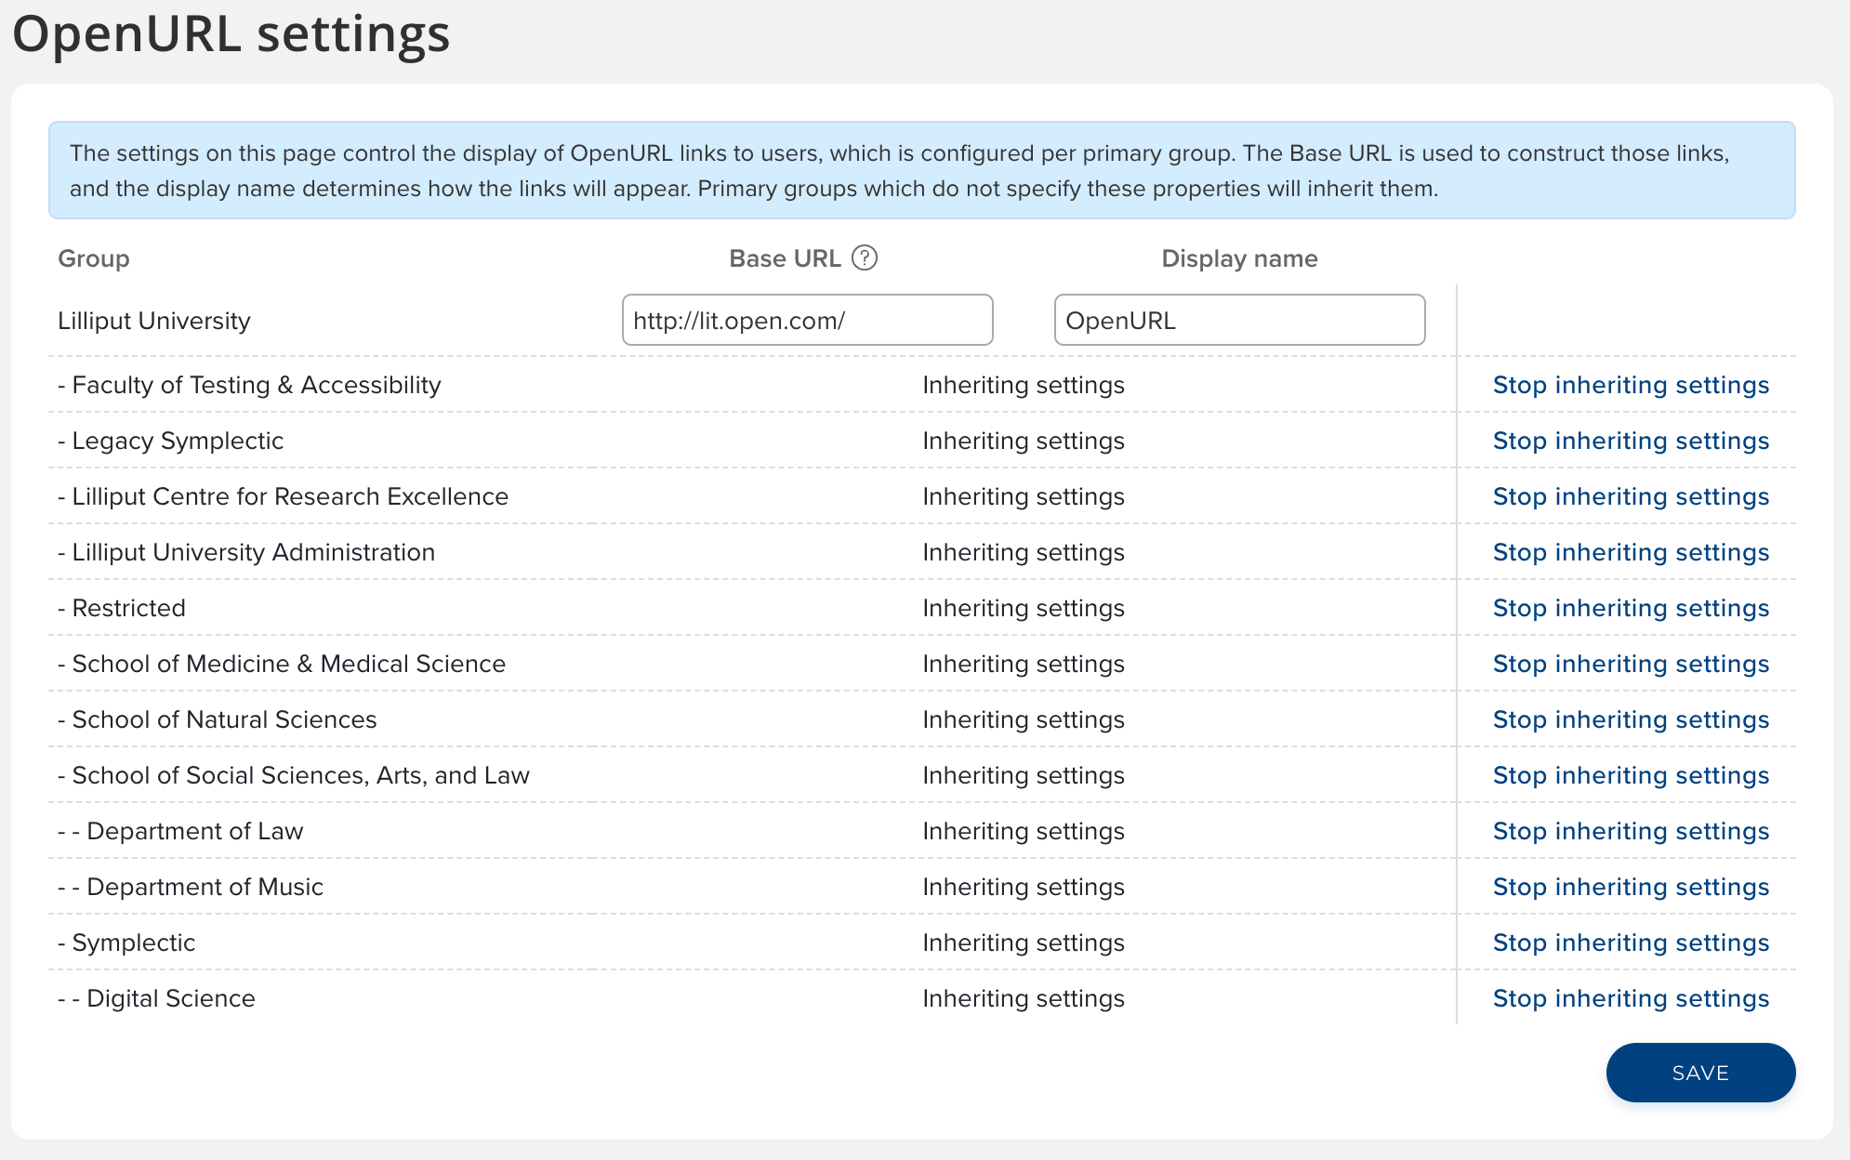Stop inheriting settings for Faculty of Testing & Accessibility
The height and width of the screenshot is (1160, 1850).
click(1631, 385)
